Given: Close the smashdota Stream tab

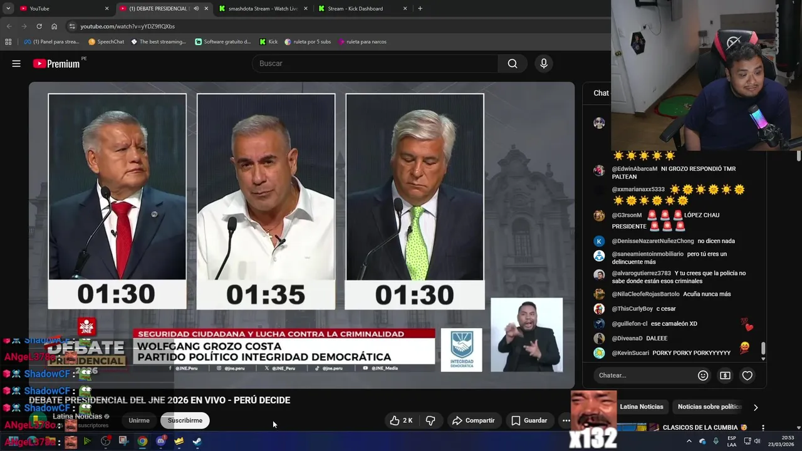Looking at the screenshot, I should tap(306, 9).
